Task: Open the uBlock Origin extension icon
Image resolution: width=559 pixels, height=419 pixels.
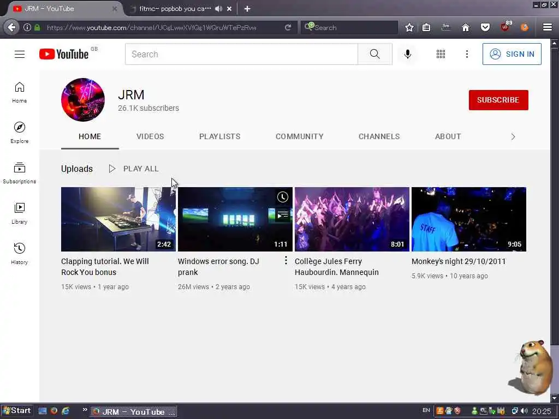Action: (x=506, y=26)
